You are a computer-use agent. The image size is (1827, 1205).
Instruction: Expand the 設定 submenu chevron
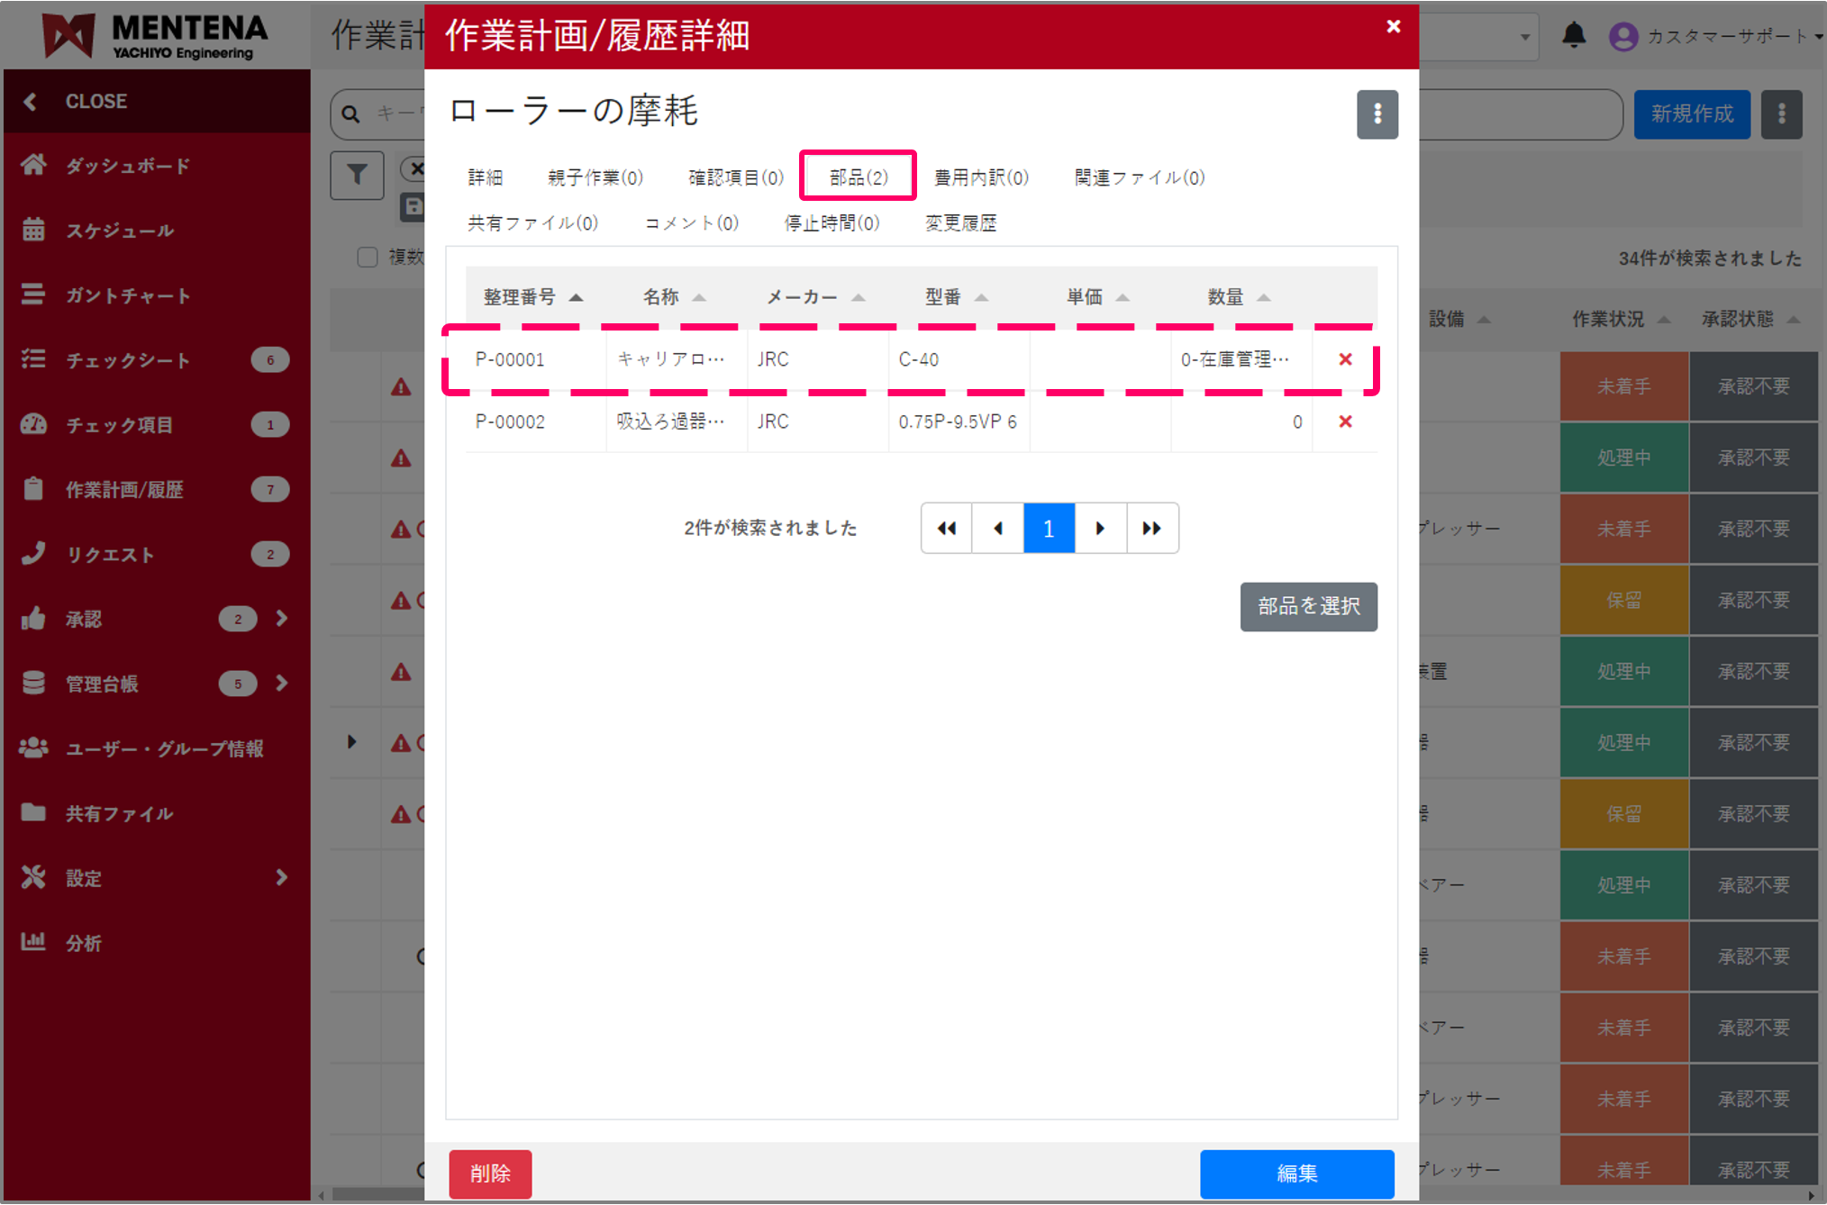click(x=282, y=877)
